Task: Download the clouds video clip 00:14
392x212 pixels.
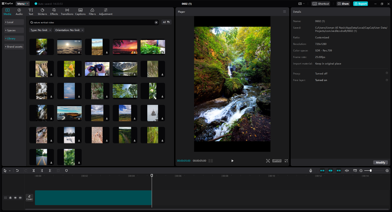Action: 79,52
